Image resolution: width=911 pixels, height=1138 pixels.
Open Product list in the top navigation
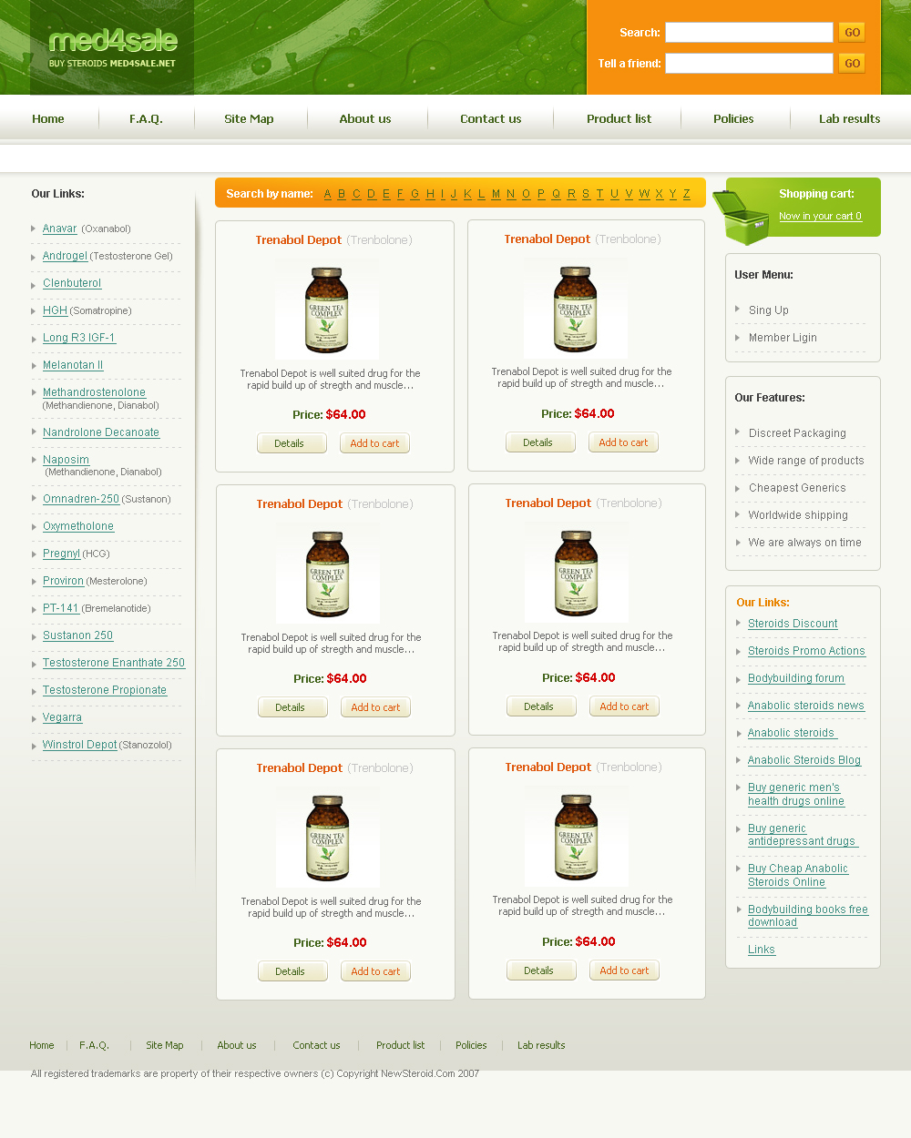tap(619, 119)
